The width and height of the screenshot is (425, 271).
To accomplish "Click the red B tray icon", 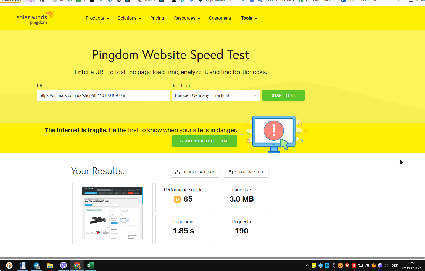I will pos(354,265).
